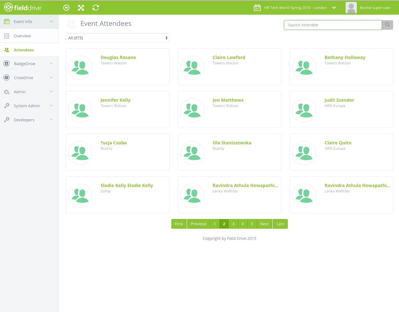Screen dimensions: 399x312
Task: Click Claire Lawford's avatar icon
Action: 192,67
